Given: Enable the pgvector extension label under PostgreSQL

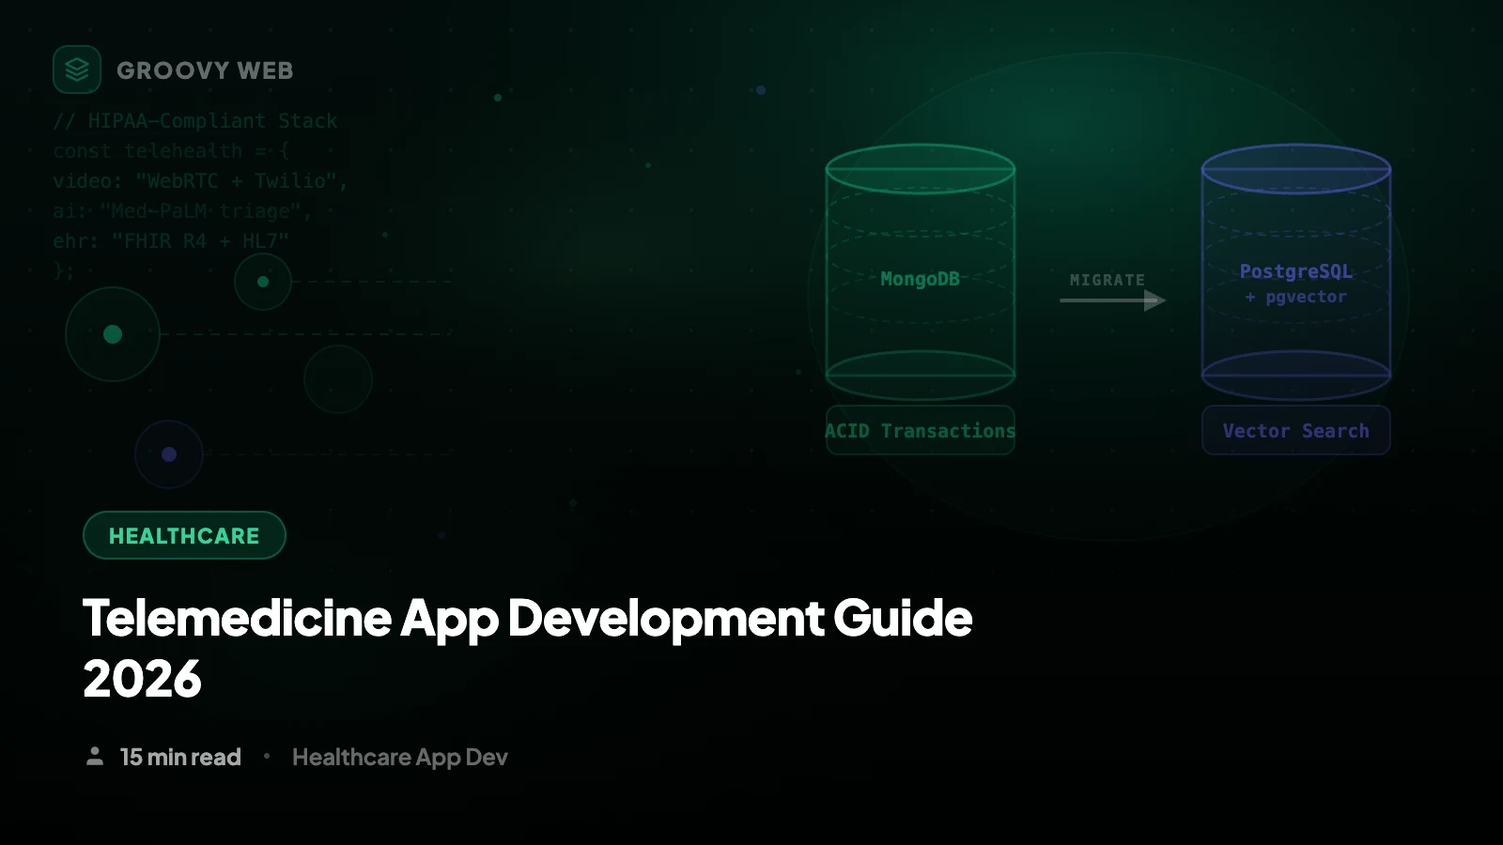Looking at the screenshot, I should pyautogui.click(x=1295, y=296).
